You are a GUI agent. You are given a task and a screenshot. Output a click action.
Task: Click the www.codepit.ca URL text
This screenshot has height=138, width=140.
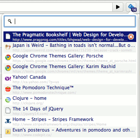coord(32,135)
